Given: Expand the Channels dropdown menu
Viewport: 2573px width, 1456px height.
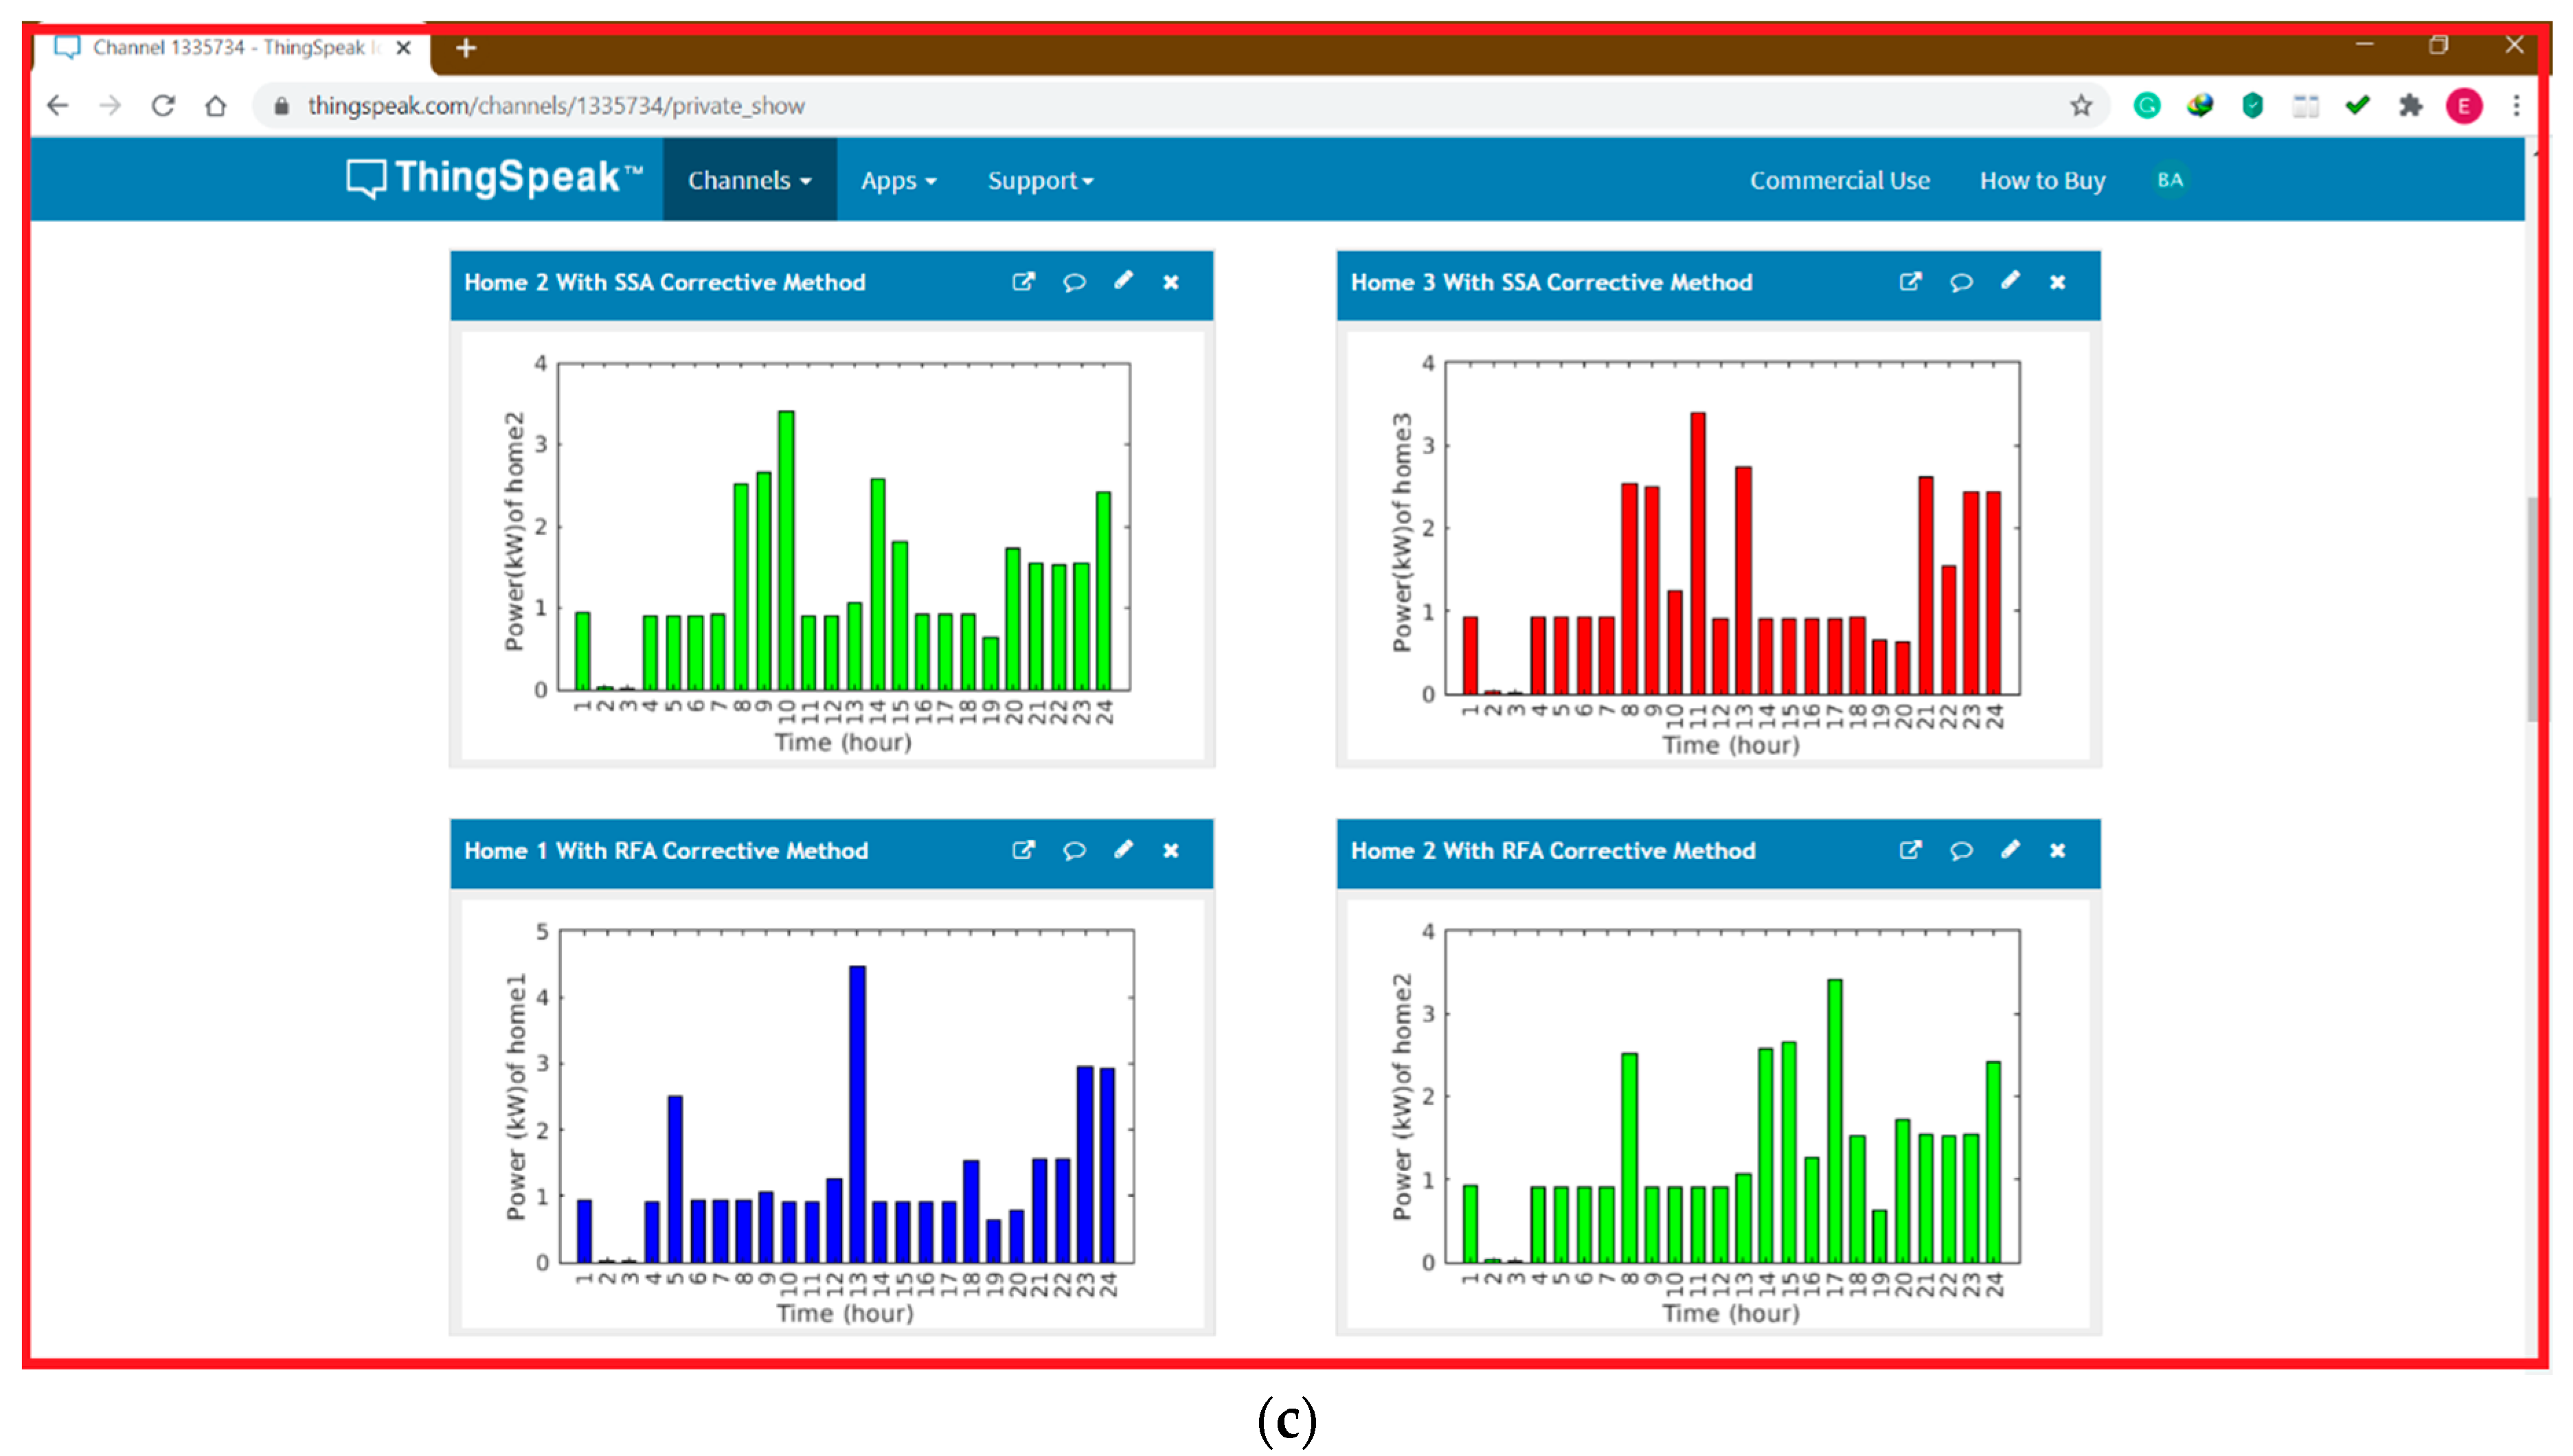Looking at the screenshot, I should pos(749,180).
